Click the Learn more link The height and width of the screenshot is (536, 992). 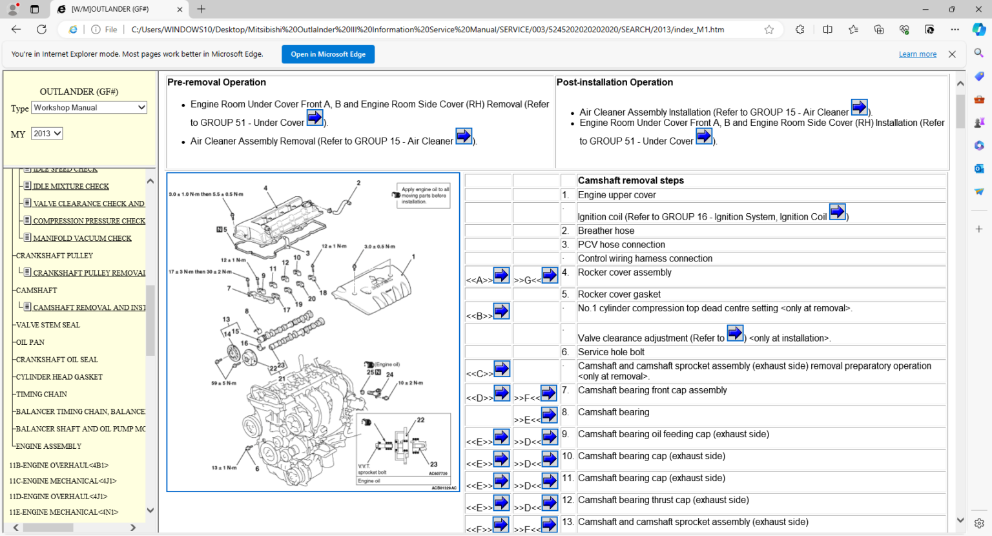(917, 54)
